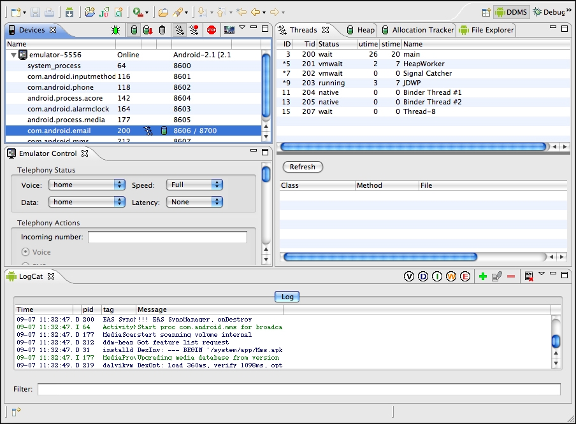
Task: Click the Clear Log icon in LogCat
Action: tap(529, 276)
